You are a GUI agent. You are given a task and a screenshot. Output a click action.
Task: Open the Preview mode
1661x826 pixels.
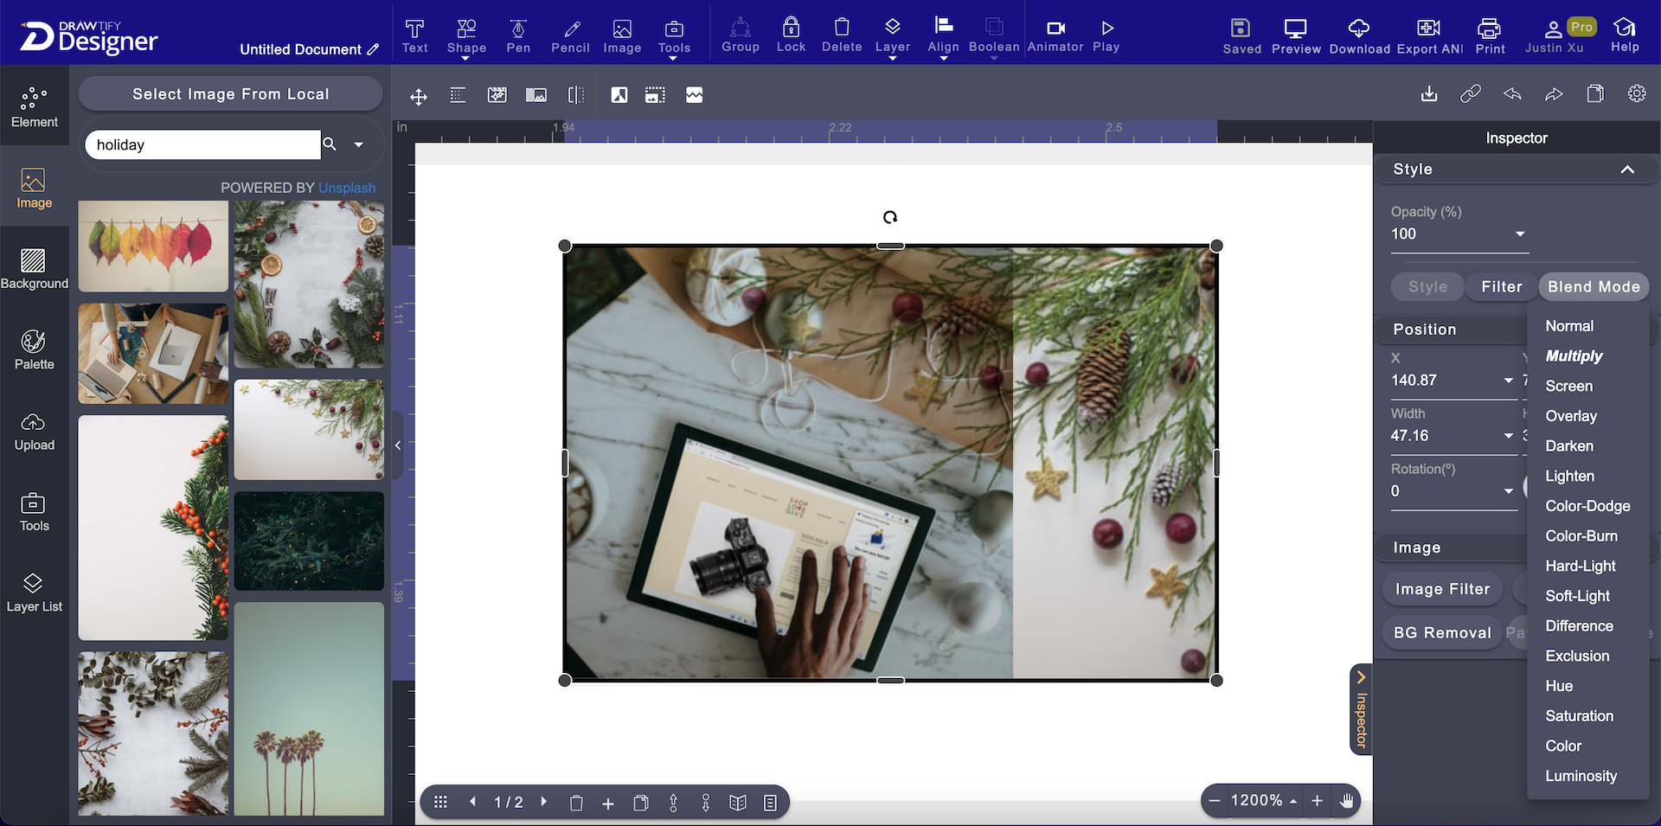click(x=1296, y=36)
